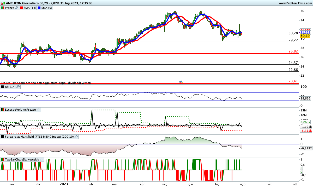Click the giu label on time axis
This screenshot has width=313, height=187.
tap(191, 184)
